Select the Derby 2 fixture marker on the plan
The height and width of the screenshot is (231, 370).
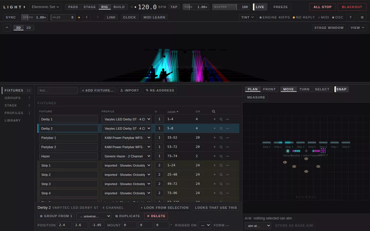tap(323, 151)
